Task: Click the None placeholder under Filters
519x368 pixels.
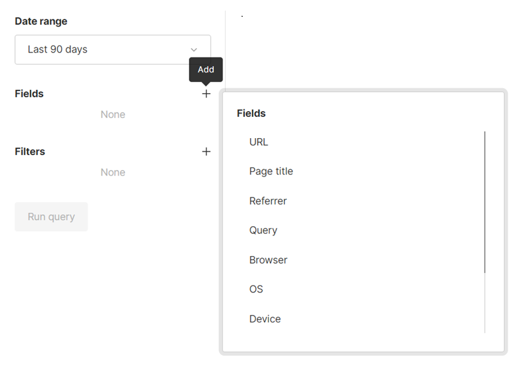Action: [x=113, y=172]
